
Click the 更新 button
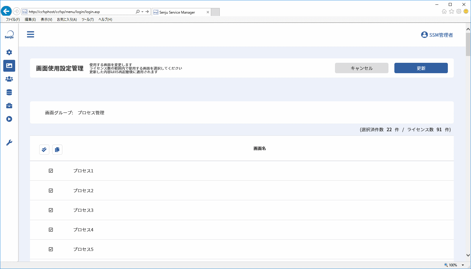[421, 68]
